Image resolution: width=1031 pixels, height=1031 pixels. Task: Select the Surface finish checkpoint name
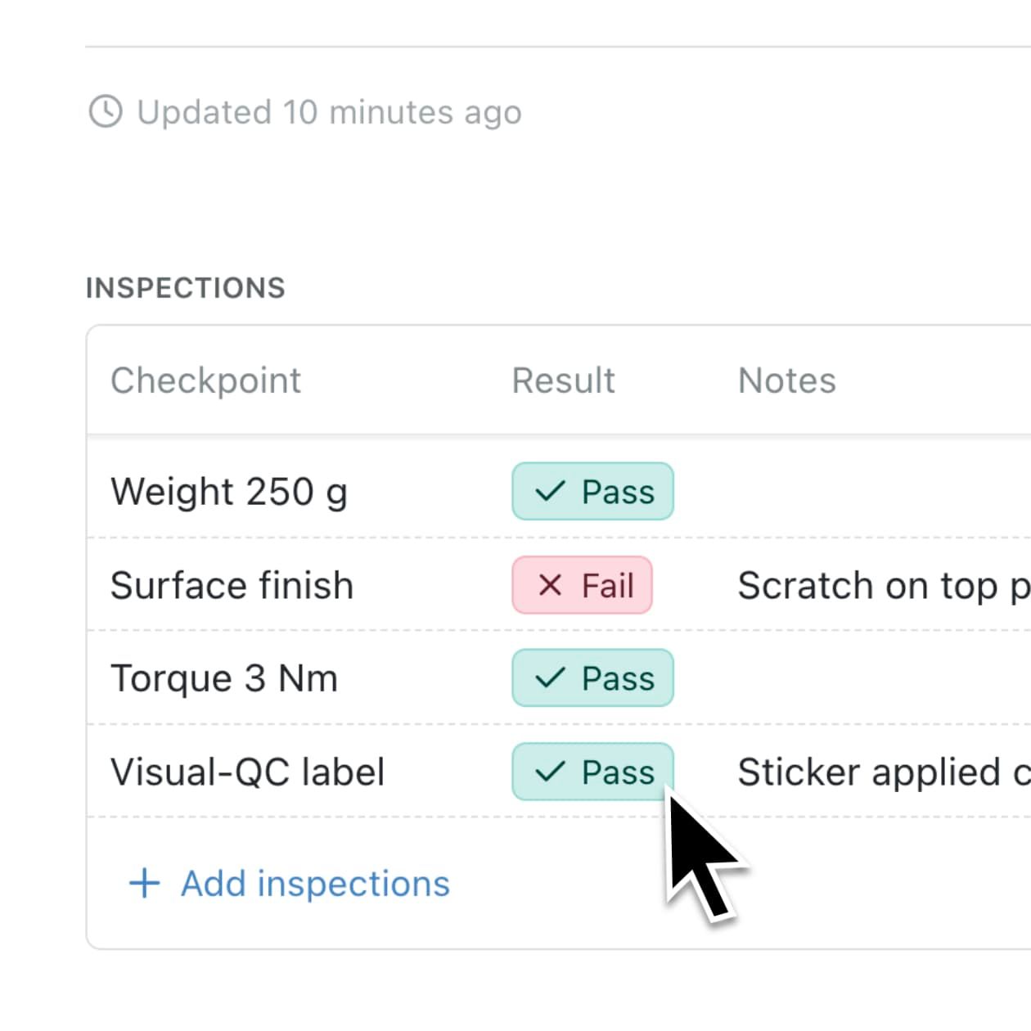click(x=232, y=585)
